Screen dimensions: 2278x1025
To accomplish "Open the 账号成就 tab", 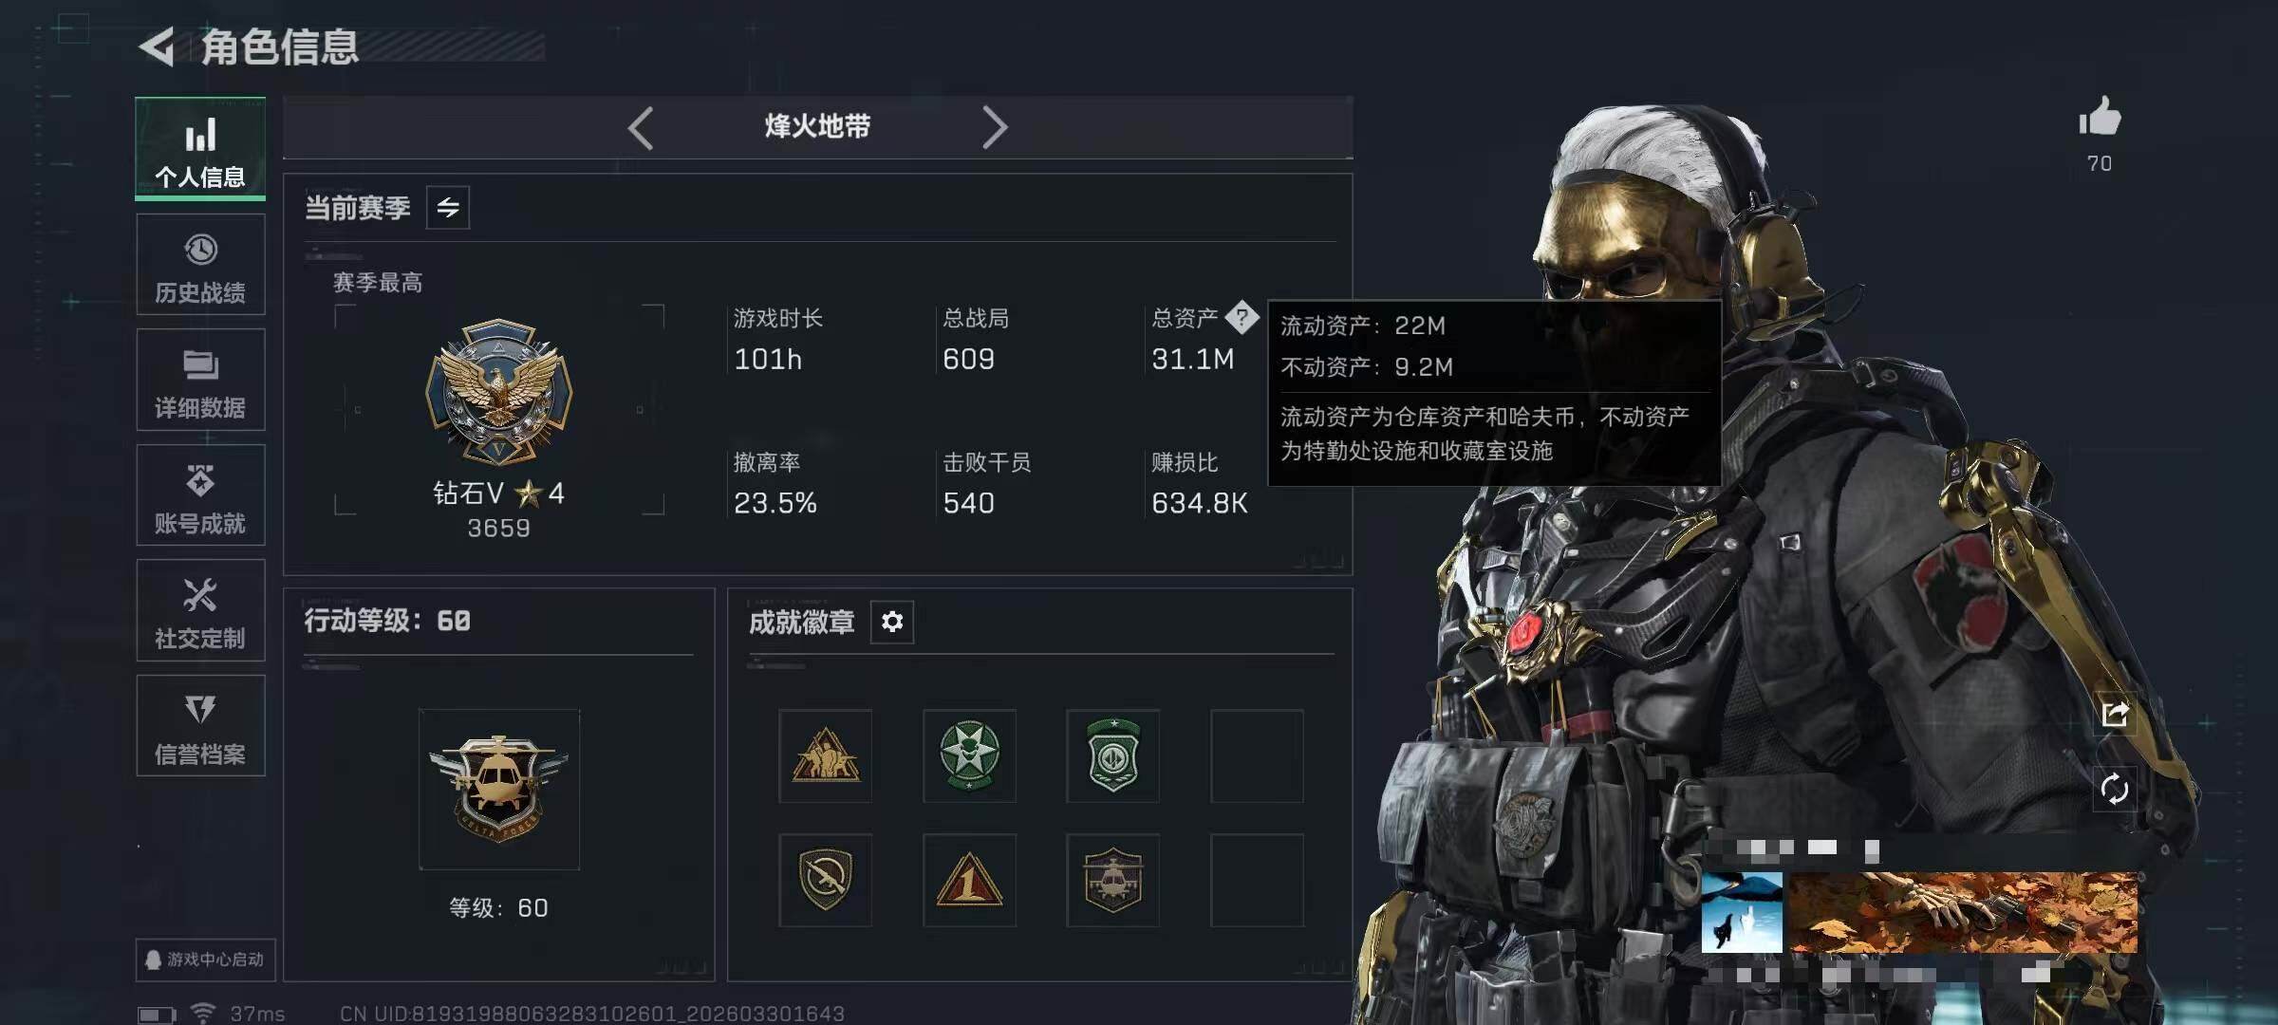I will coord(200,494).
